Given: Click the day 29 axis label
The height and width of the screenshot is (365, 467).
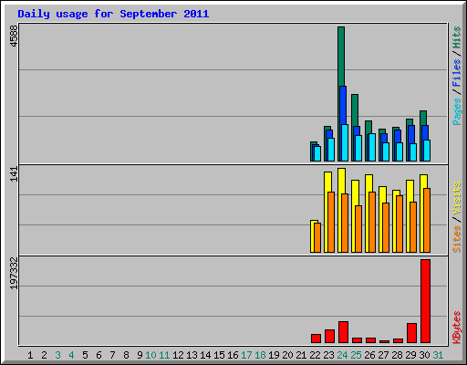Looking at the screenshot, I should (x=410, y=355).
